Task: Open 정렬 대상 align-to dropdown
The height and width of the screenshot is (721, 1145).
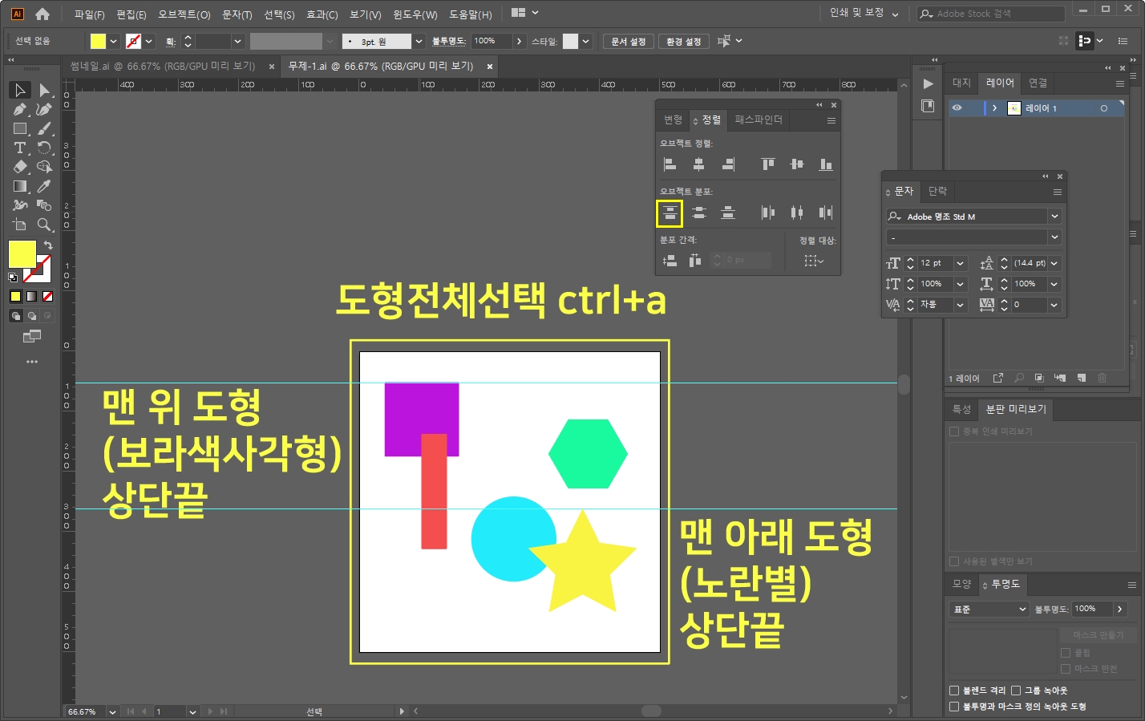Action: pos(814,261)
